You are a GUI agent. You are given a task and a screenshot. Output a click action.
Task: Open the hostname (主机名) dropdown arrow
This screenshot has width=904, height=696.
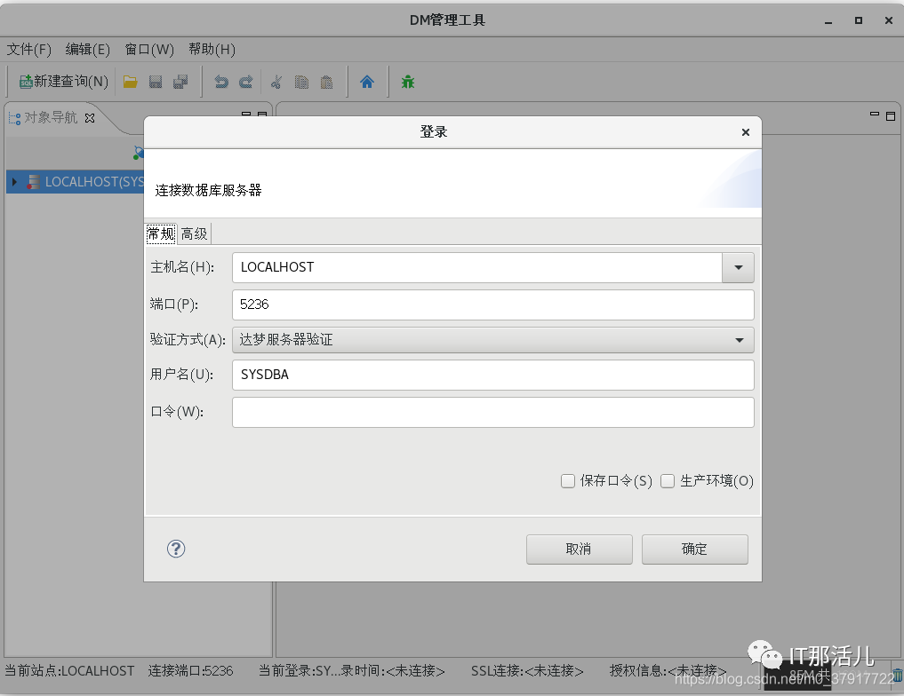click(x=738, y=268)
